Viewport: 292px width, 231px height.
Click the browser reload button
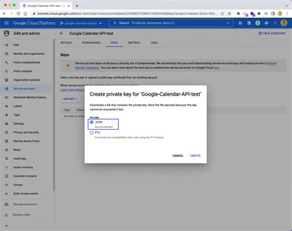point(18,14)
